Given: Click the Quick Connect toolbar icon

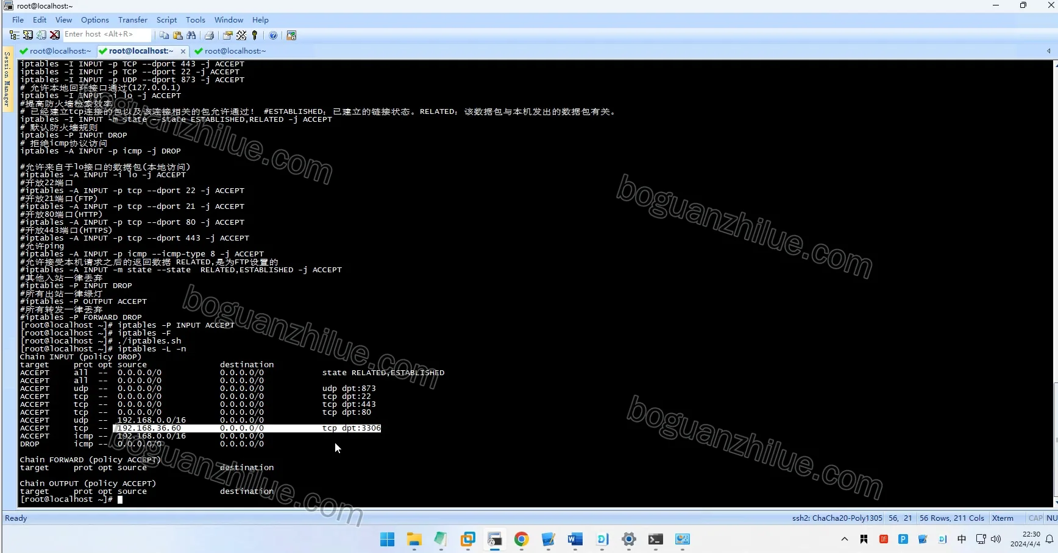Looking at the screenshot, I should (28, 35).
